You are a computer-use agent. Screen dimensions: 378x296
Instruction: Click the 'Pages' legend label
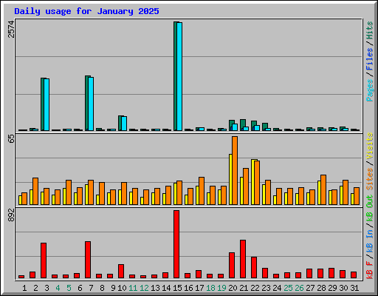click(x=370, y=90)
